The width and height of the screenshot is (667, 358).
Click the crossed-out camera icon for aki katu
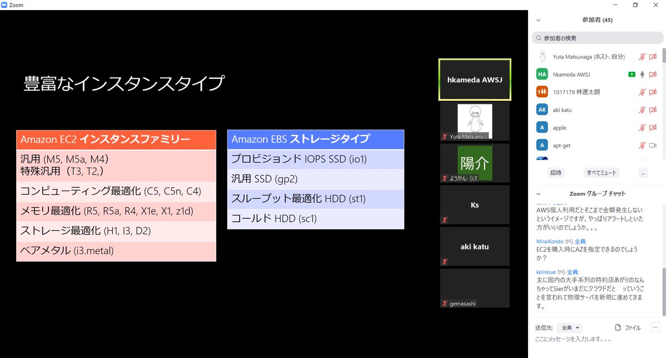pyautogui.click(x=653, y=110)
